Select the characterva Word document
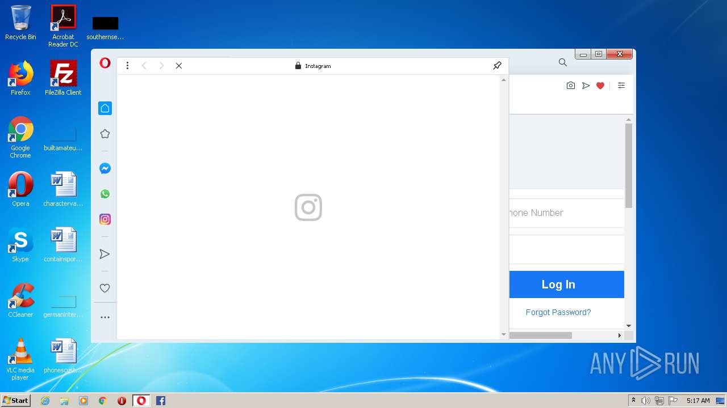The width and height of the screenshot is (727, 408). 63,189
